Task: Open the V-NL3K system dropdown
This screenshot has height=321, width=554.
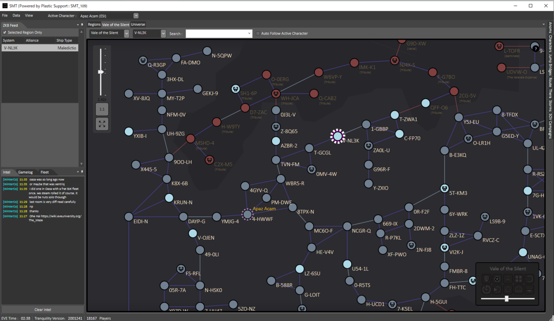Action: 163,33
